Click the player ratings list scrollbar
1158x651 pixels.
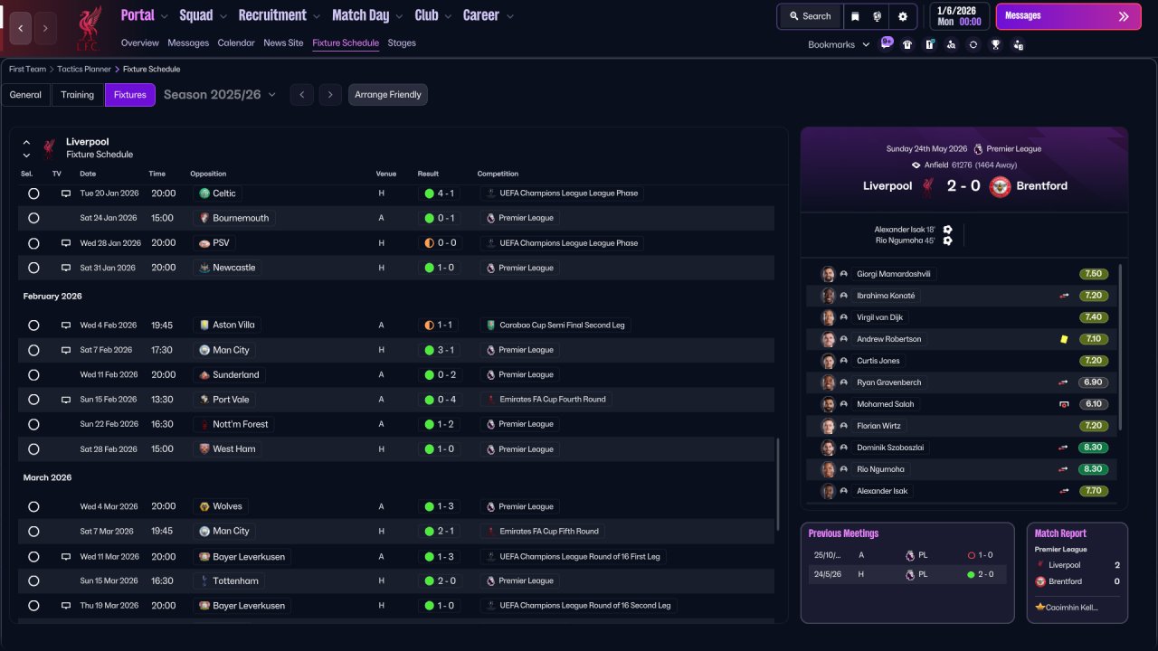(1120, 347)
